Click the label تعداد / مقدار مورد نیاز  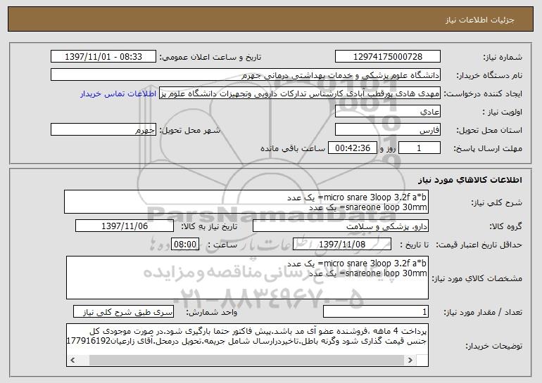pos(483,312)
